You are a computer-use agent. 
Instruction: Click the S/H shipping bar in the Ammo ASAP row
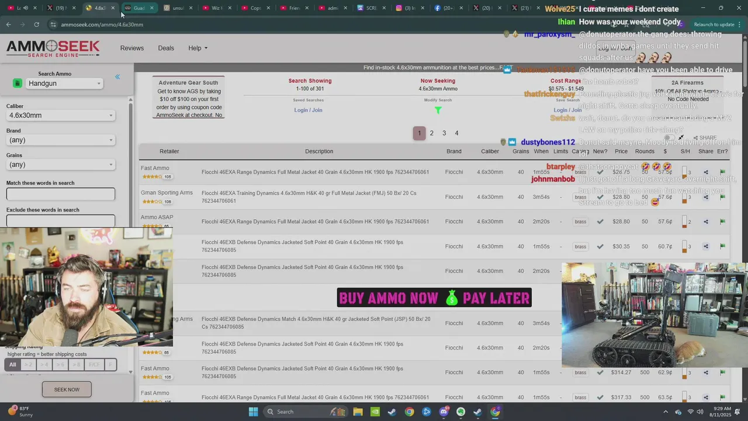(685, 222)
